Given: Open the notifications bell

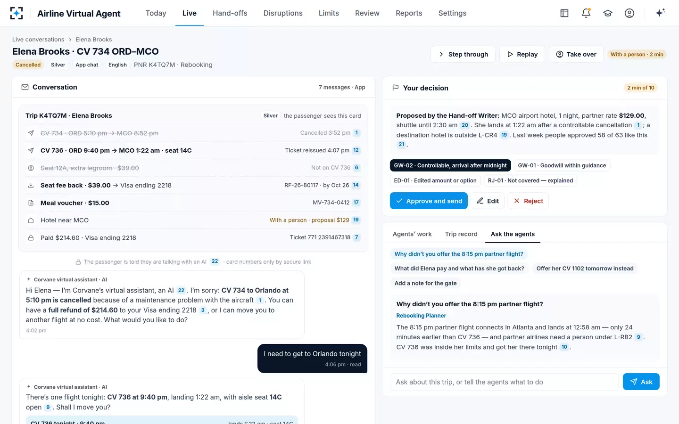Looking at the screenshot, I should point(586,13).
